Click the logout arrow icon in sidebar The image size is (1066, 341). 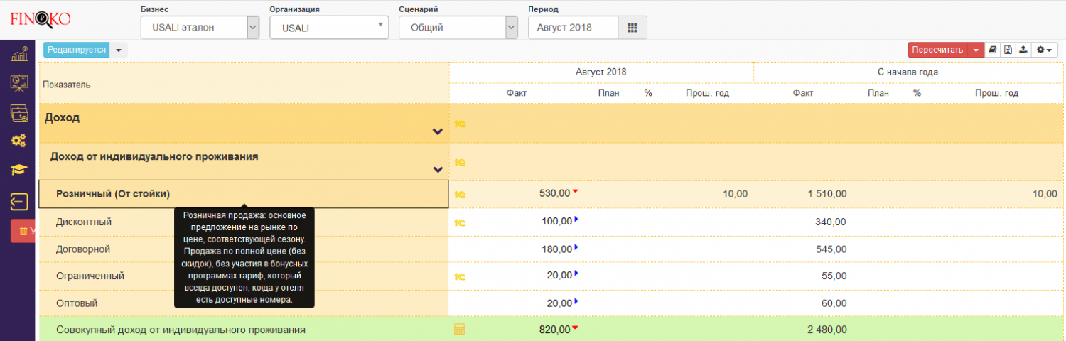click(19, 202)
